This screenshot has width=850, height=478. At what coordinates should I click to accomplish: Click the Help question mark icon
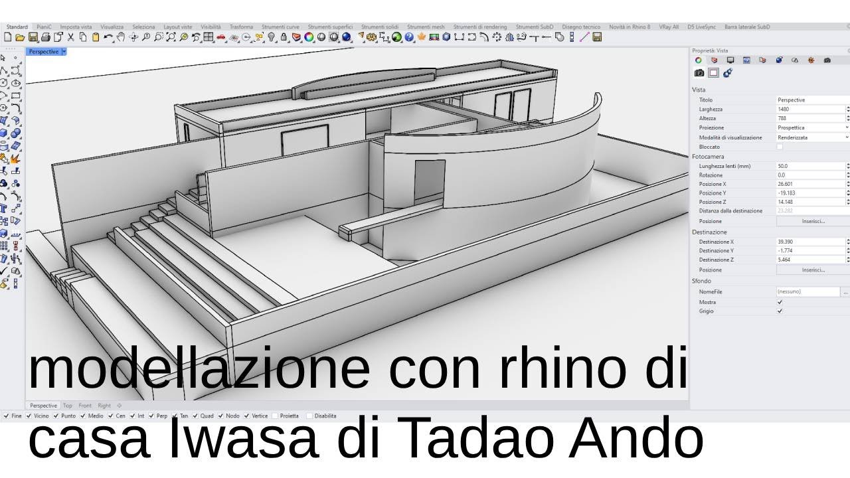[x=409, y=37]
